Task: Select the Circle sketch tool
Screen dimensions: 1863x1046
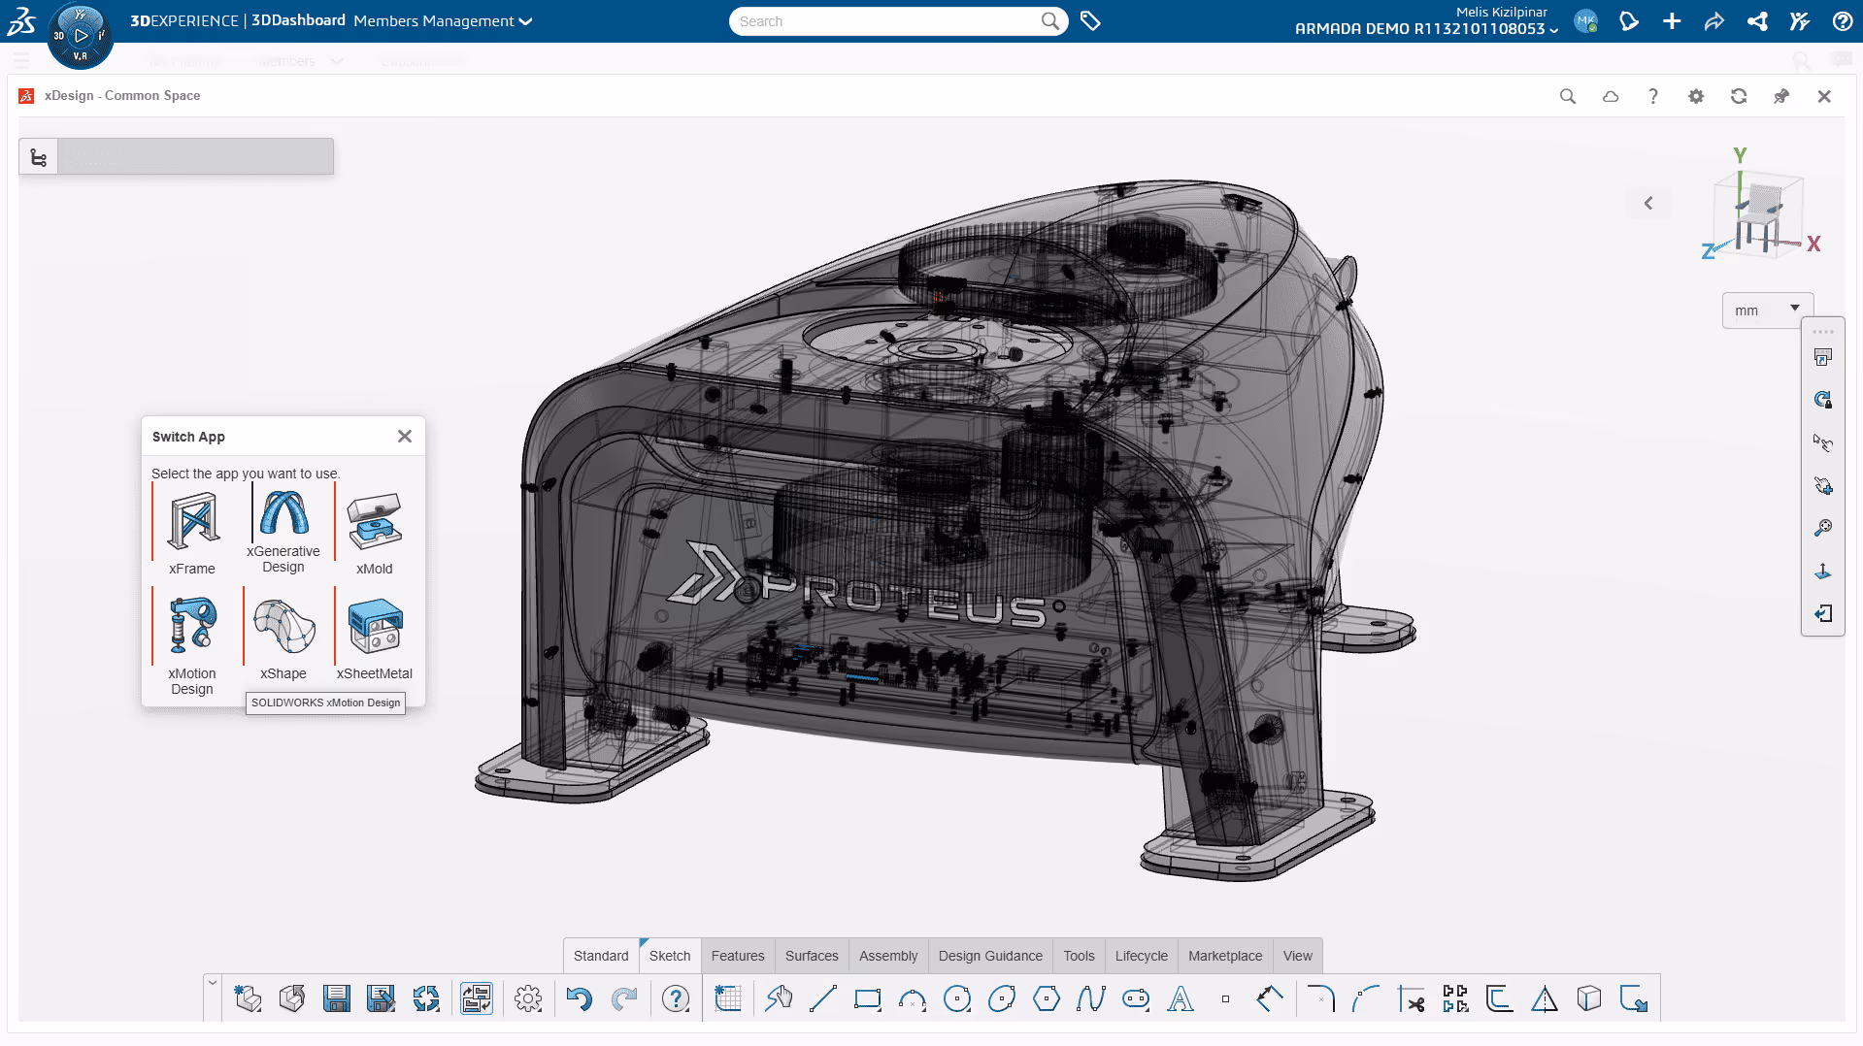Action: pyautogui.click(x=957, y=998)
